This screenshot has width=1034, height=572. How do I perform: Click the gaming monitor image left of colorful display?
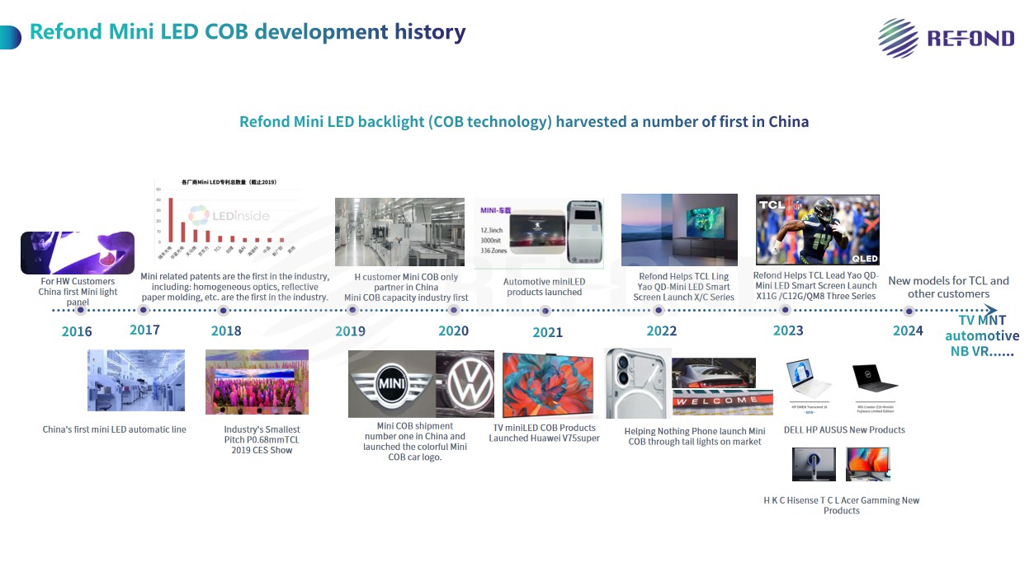(814, 464)
